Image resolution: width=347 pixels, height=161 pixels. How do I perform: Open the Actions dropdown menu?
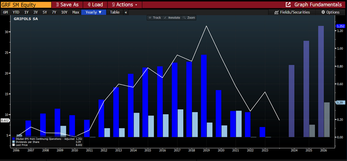125,5
